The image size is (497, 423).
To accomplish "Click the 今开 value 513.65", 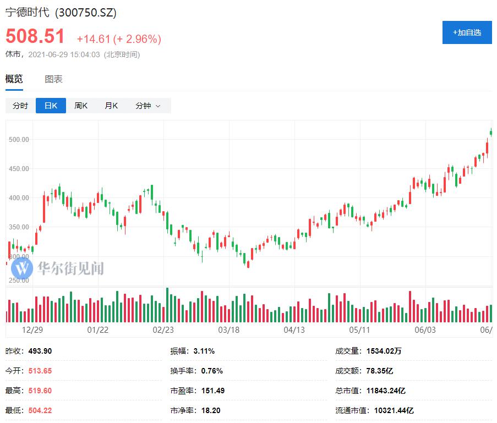I will click(40, 371).
